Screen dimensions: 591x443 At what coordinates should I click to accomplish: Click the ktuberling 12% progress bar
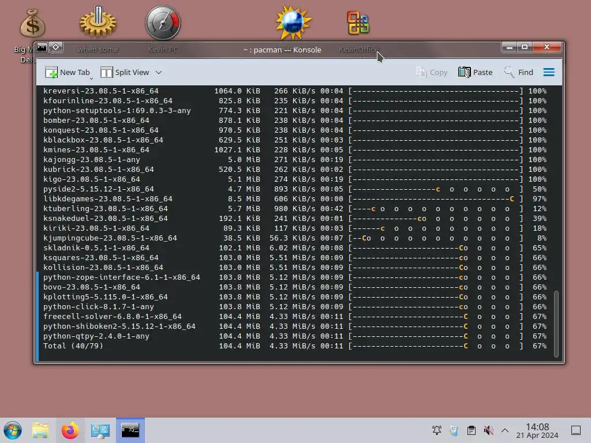pos(436,208)
